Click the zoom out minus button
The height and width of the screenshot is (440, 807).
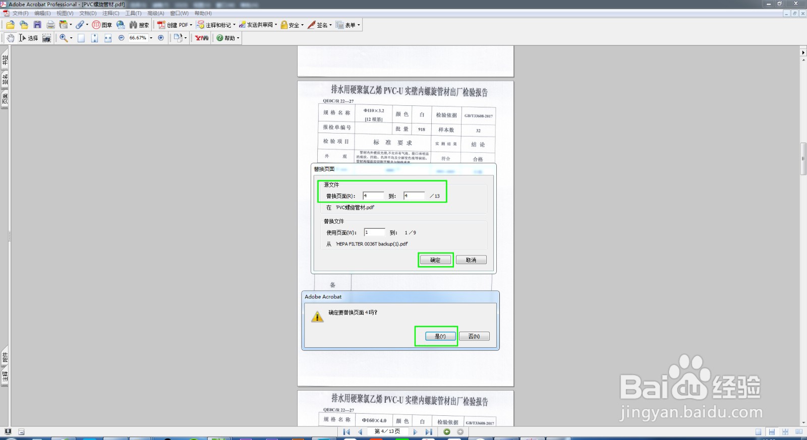(x=122, y=38)
